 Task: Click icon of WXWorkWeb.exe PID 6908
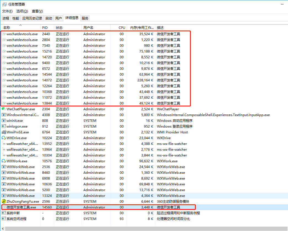click(x=4, y=178)
